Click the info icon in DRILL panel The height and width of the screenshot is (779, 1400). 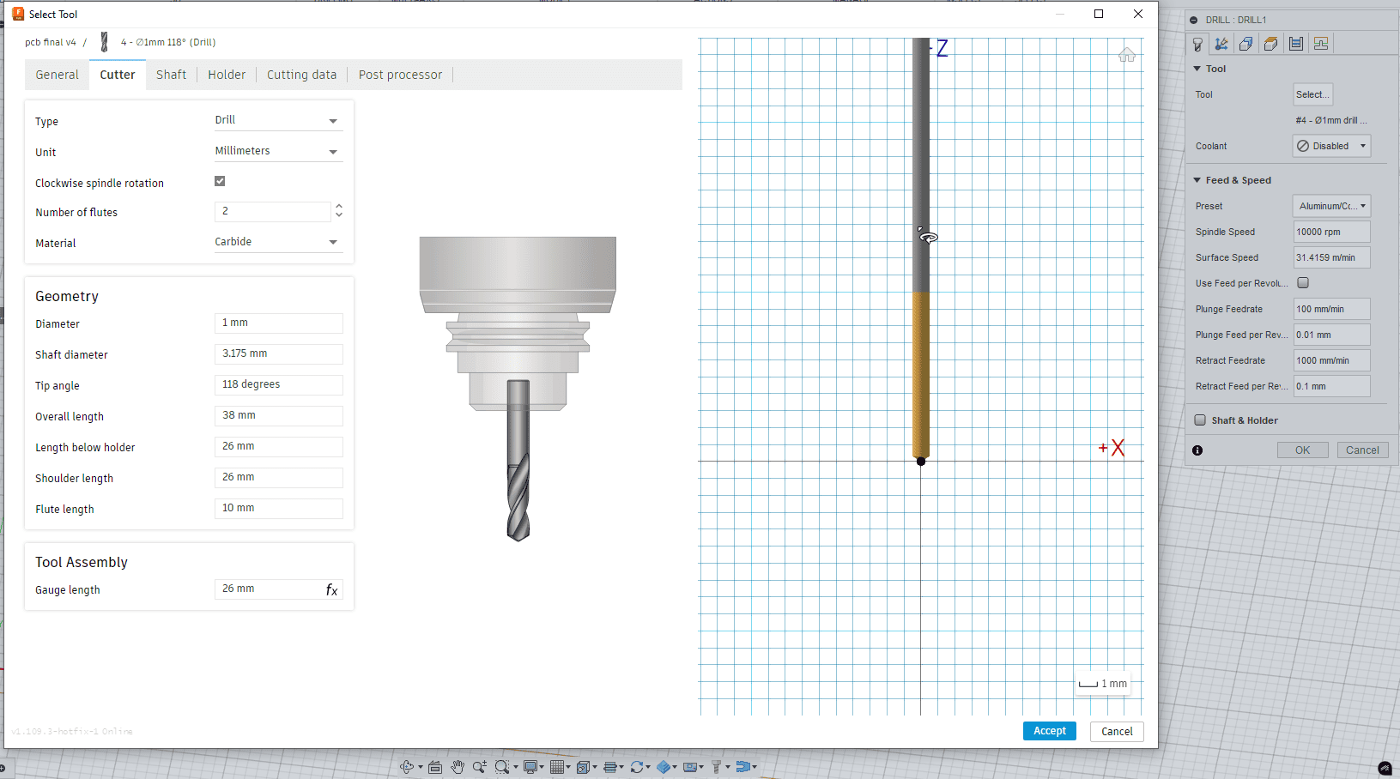tap(1197, 450)
